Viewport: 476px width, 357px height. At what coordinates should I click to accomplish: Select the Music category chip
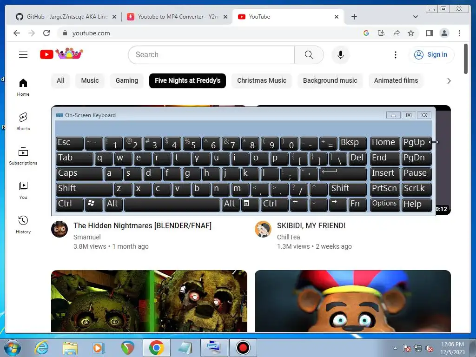[90, 81]
